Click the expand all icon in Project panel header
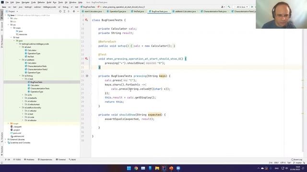Image resolution: width=307 pixels, height=172 pixels. [64, 11]
